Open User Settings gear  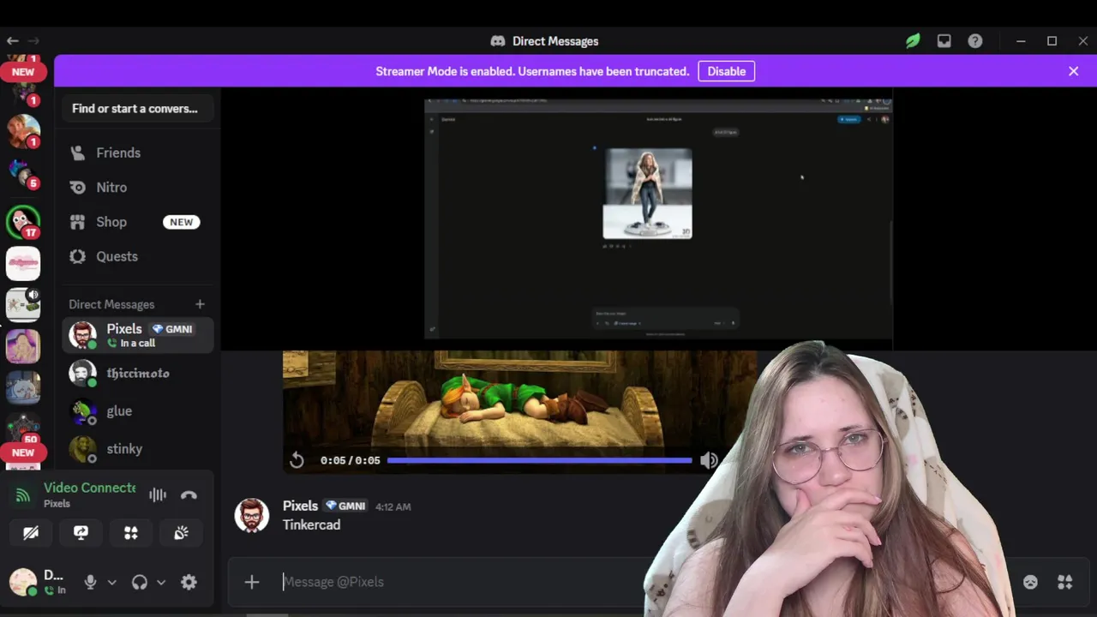click(189, 582)
